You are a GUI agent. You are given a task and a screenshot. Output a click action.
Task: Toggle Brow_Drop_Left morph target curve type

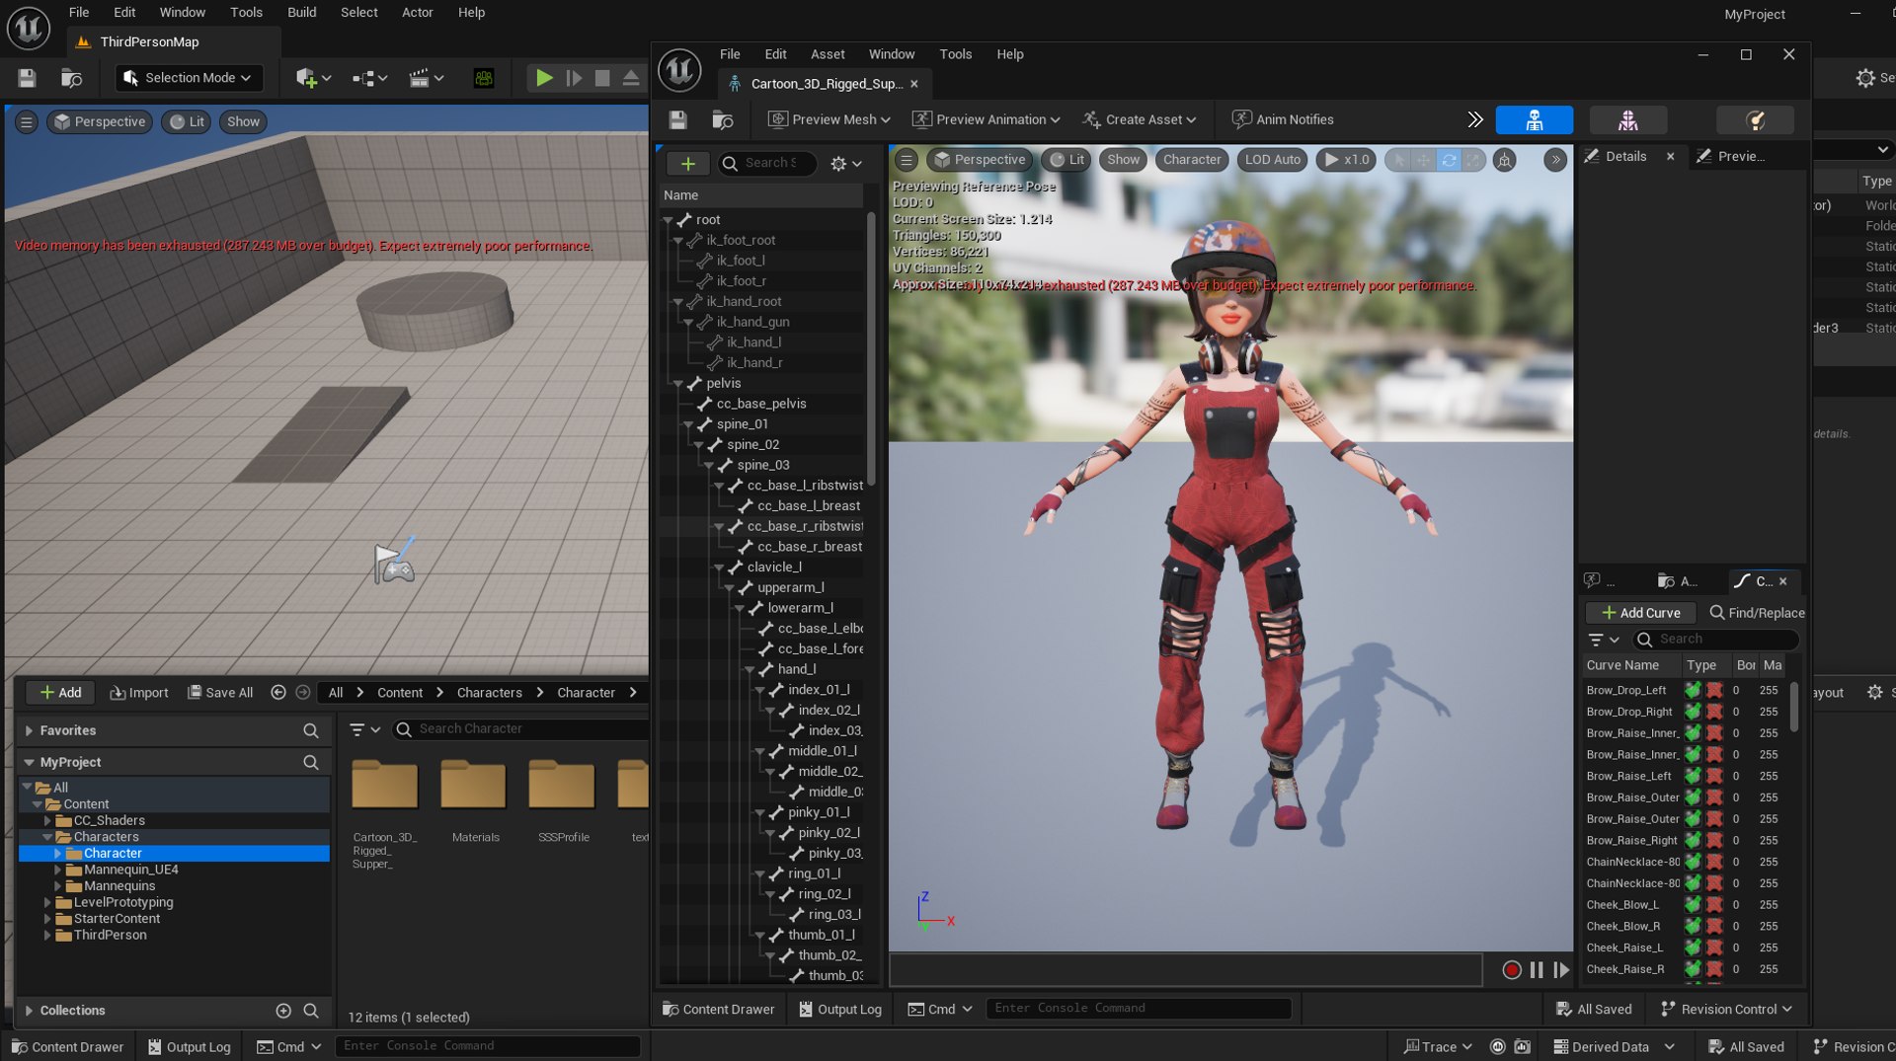(x=1693, y=690)
